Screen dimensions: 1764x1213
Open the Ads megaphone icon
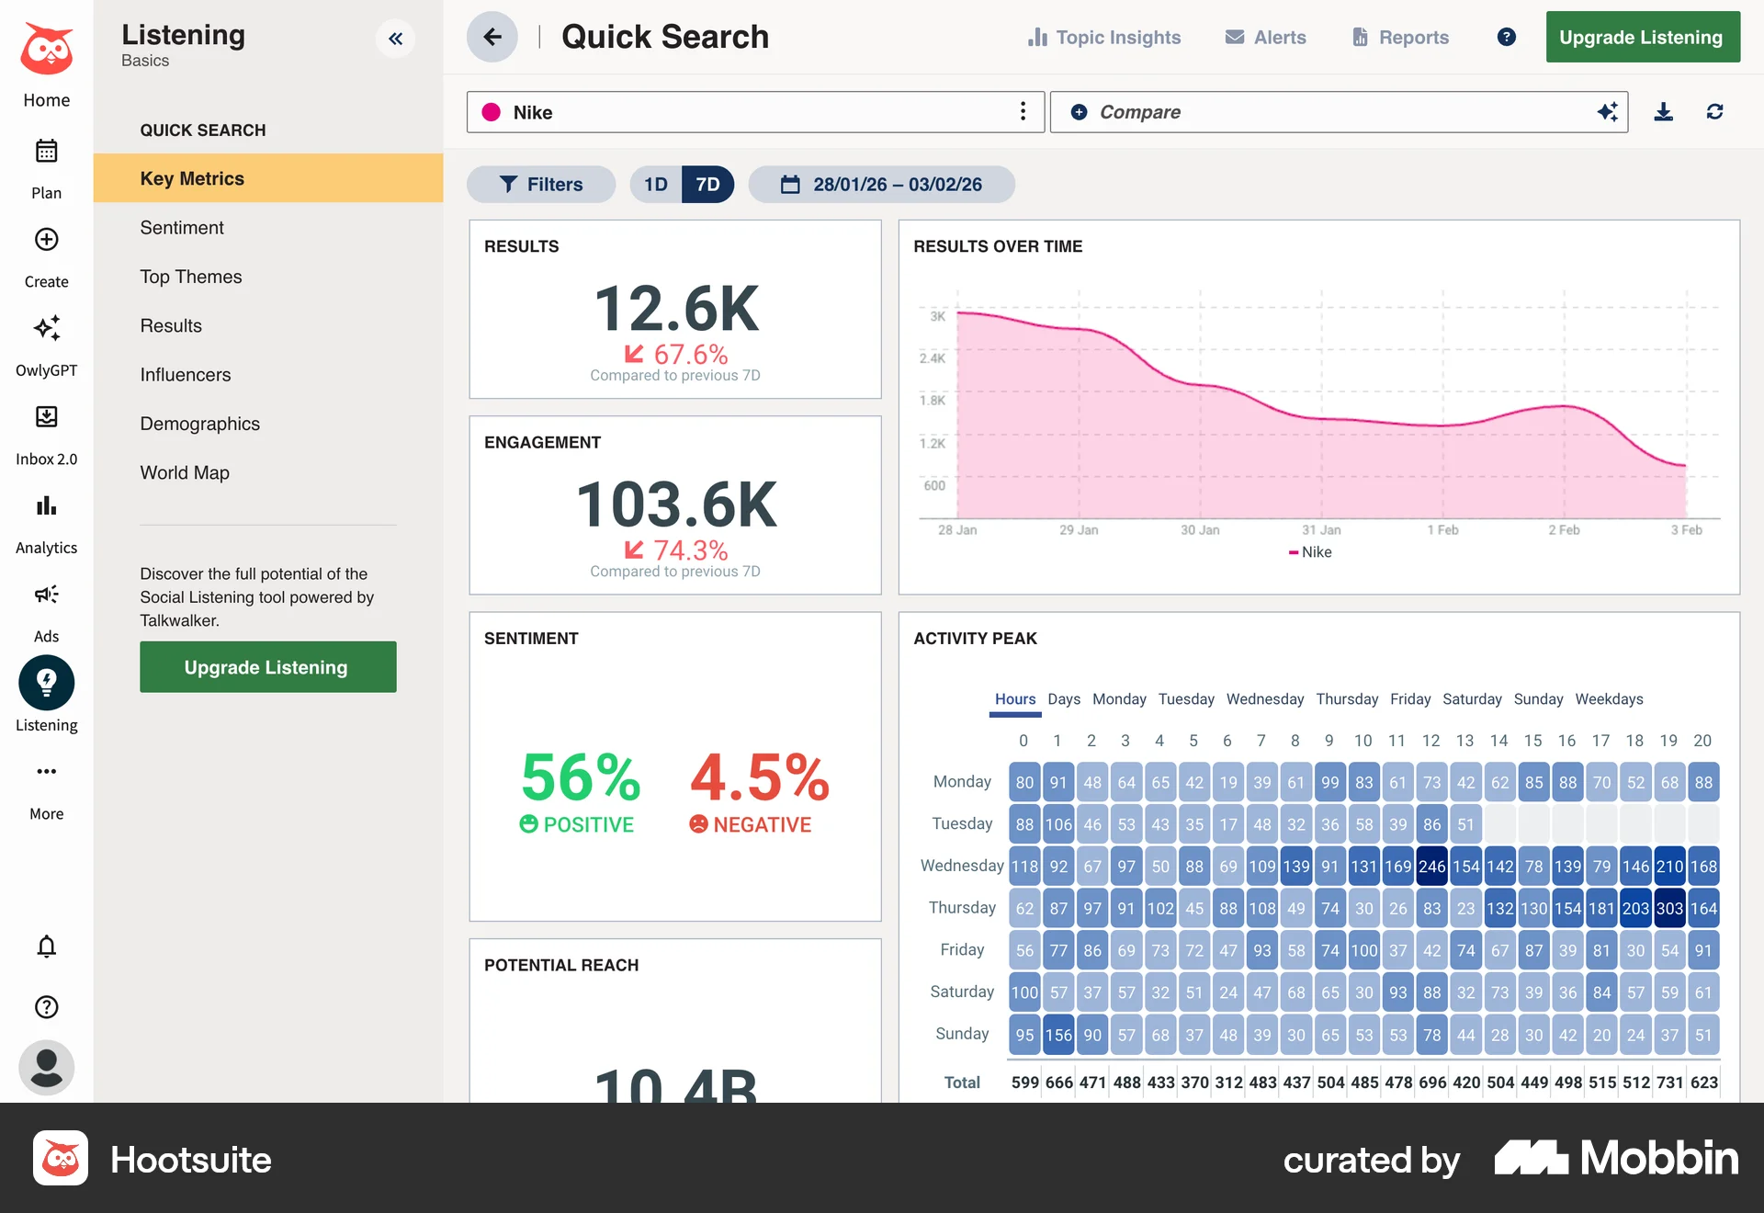pyautogui.click(x=46, y=594)
